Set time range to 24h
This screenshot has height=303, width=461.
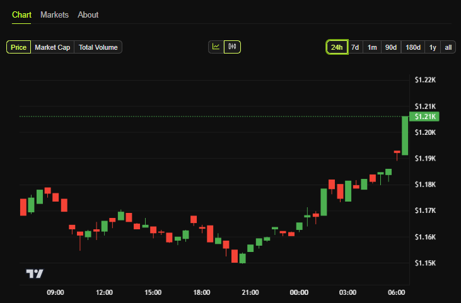337,47
